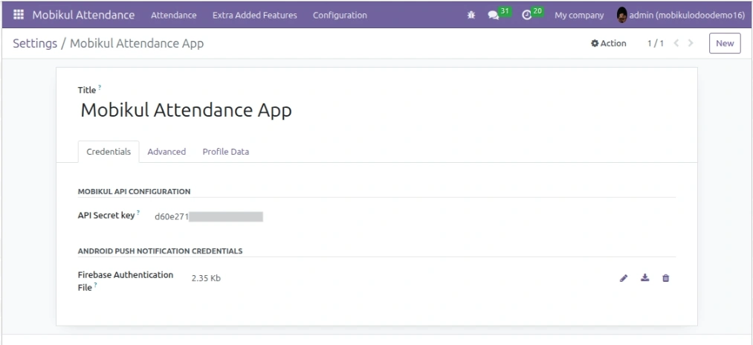The height and width of the screenshot is (345, 753).
Task: Click the API Secret key value field
Action: click(208, 216)
